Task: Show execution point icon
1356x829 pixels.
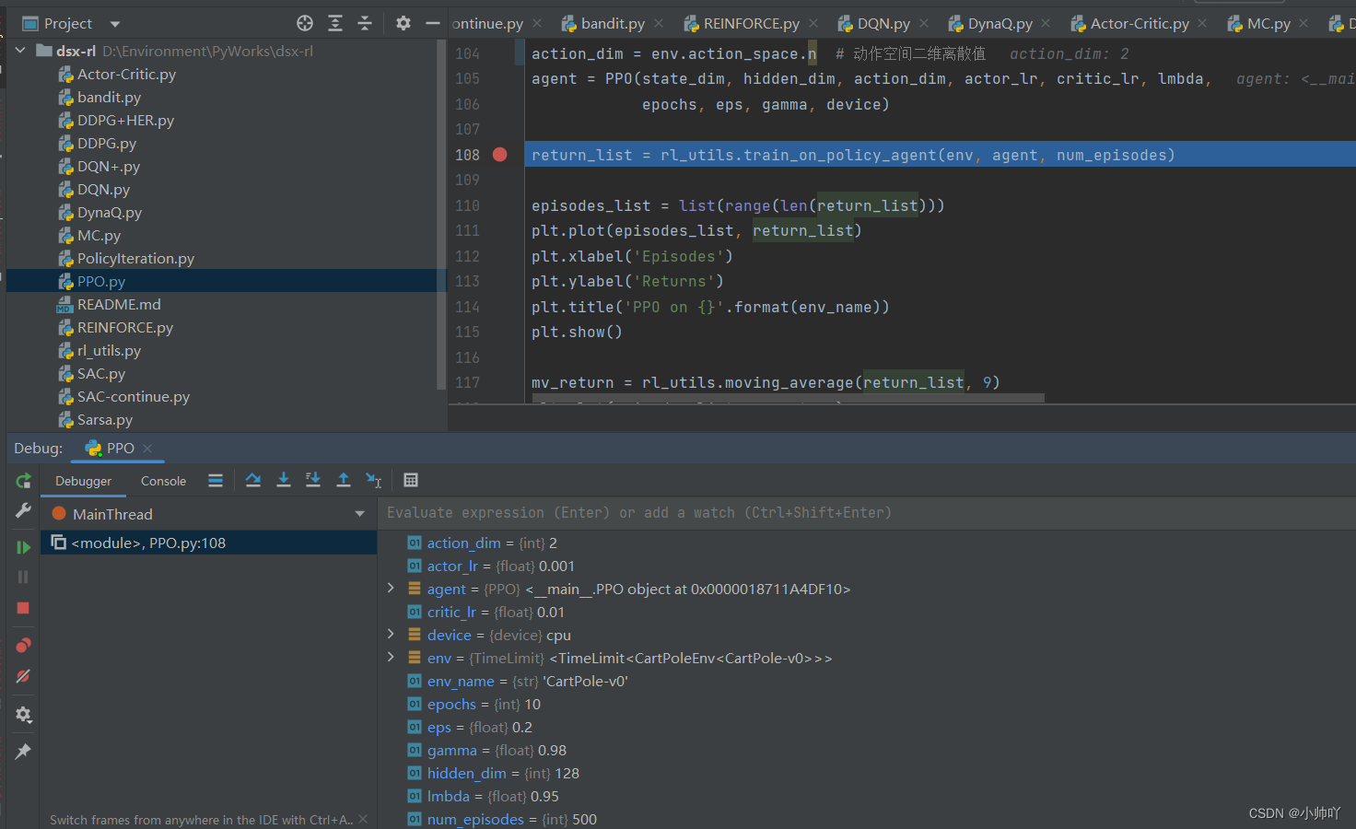Action: click(216, 480)
